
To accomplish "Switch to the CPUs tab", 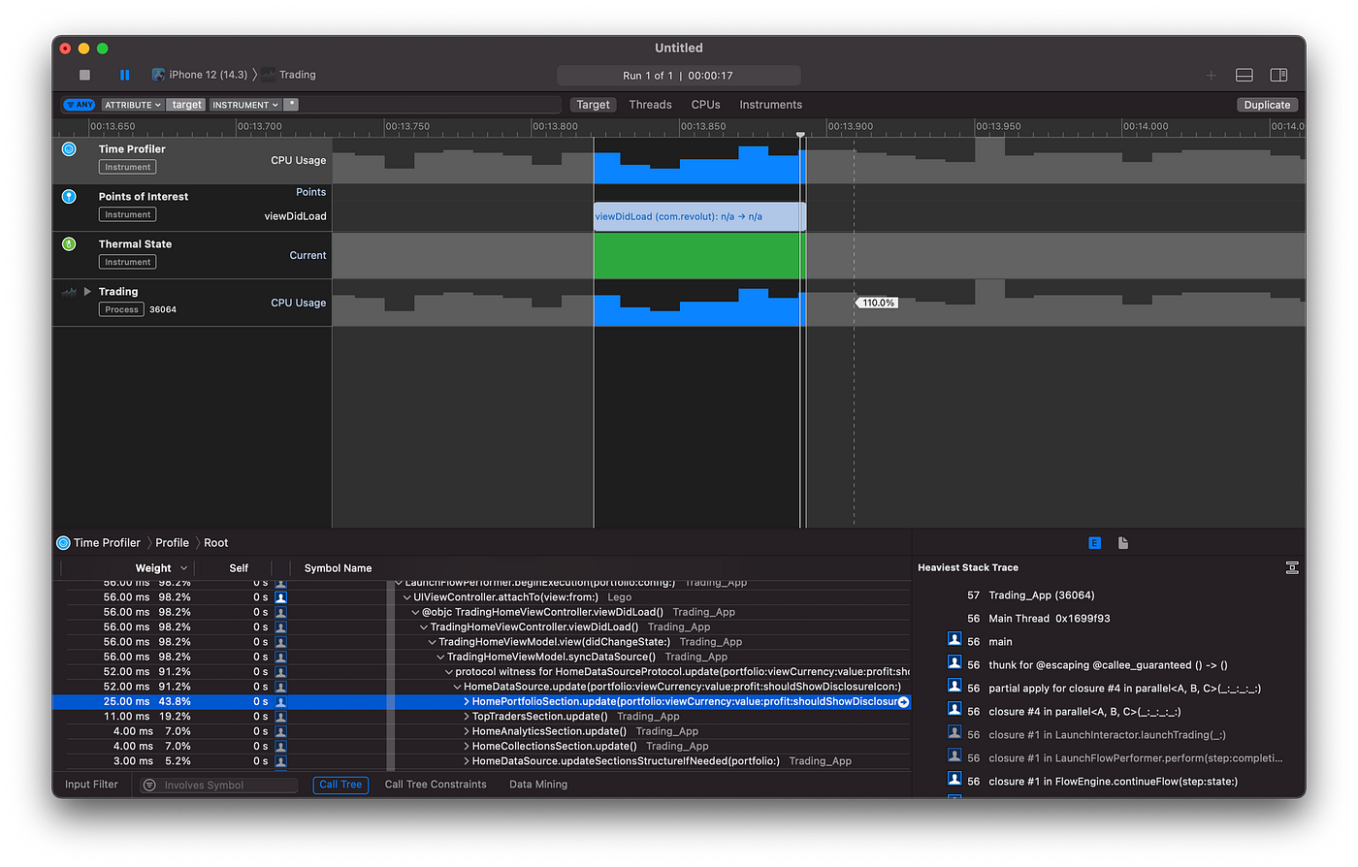I will pyautogui.click(x=705, y=104).
